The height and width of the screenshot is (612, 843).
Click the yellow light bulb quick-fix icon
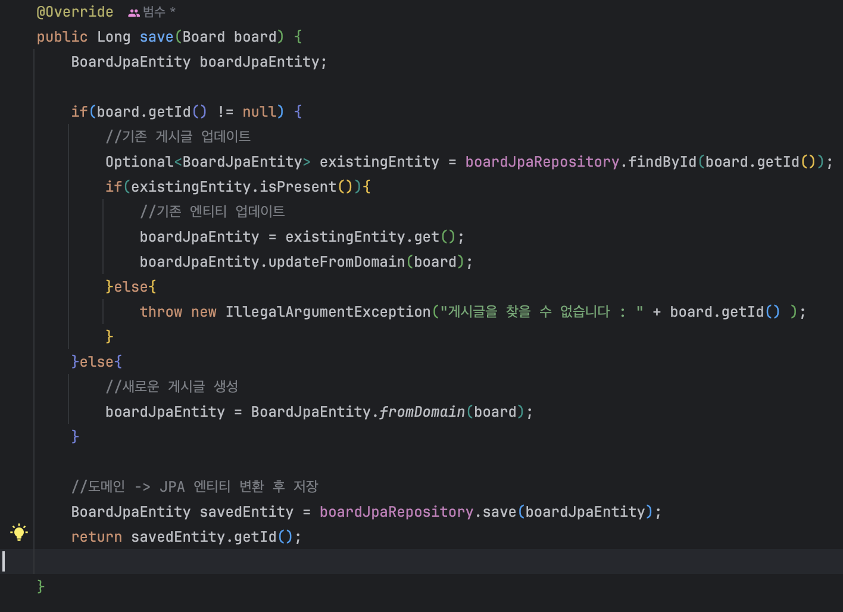pos(19,532)
